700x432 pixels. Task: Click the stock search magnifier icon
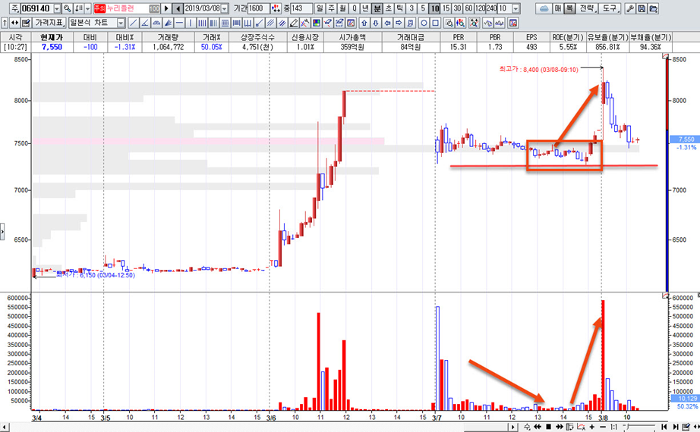tap(68, 8)
